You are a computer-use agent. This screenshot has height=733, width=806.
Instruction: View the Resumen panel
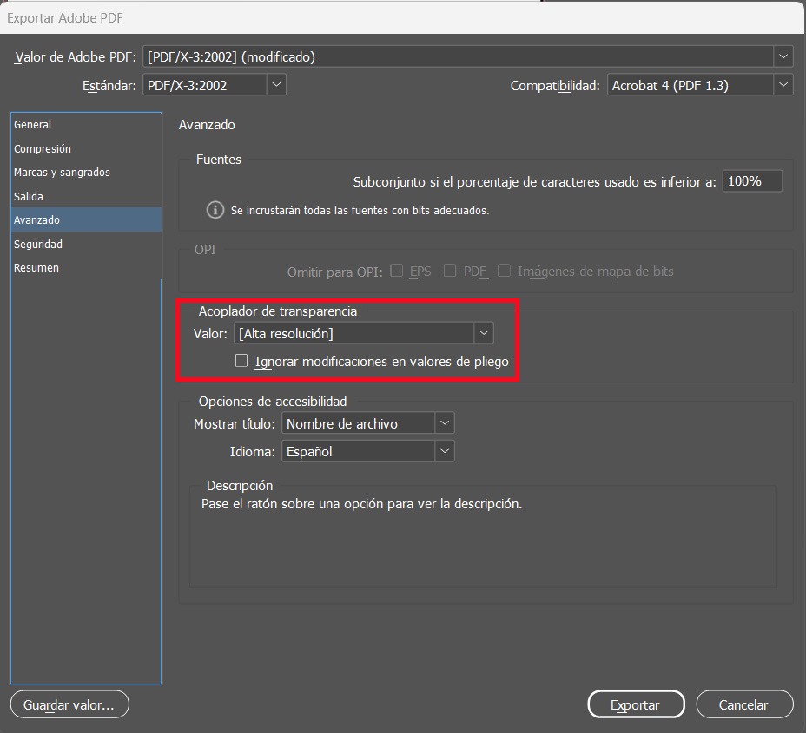click(x=36, y=268)
